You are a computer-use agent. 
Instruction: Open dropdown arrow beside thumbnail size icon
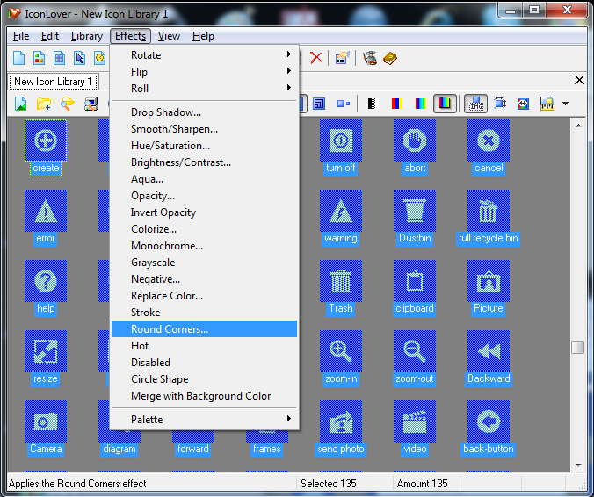(565, 104)
